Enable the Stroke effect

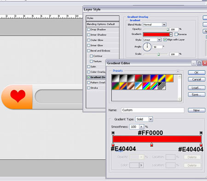pyautogui.click(x=89, y=88)
